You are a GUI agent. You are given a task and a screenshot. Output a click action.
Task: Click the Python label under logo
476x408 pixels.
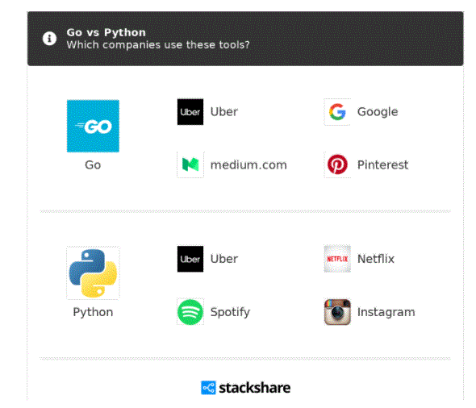(x=93, y=312)
